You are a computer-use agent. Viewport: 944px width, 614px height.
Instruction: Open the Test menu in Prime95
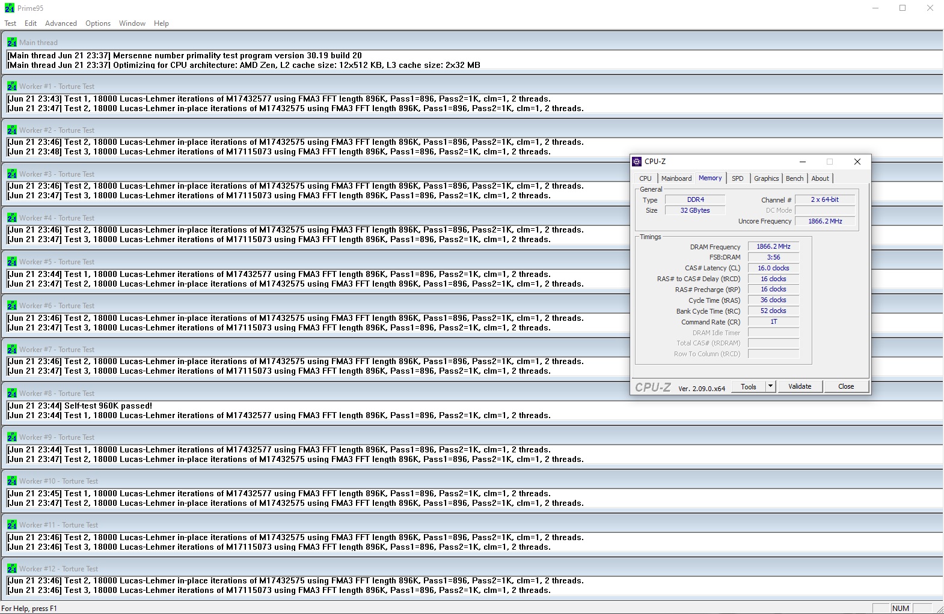[x=10, y=23]
